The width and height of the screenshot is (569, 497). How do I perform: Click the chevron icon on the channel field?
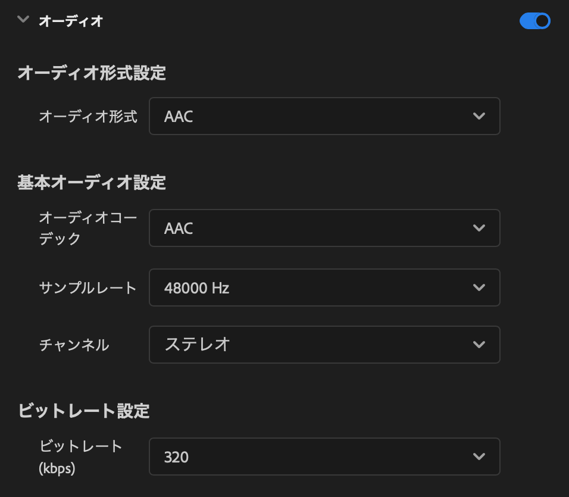(x=479, y=345)
